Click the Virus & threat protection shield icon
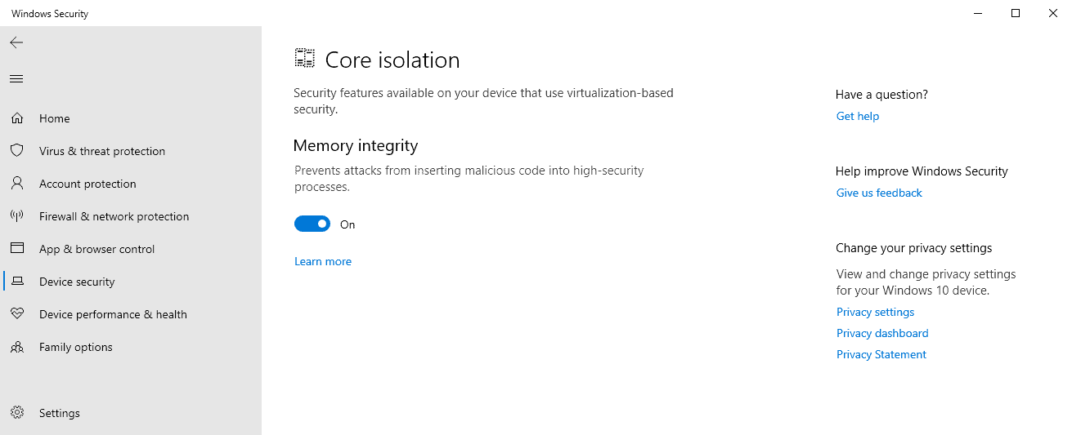 coord(16,151)
